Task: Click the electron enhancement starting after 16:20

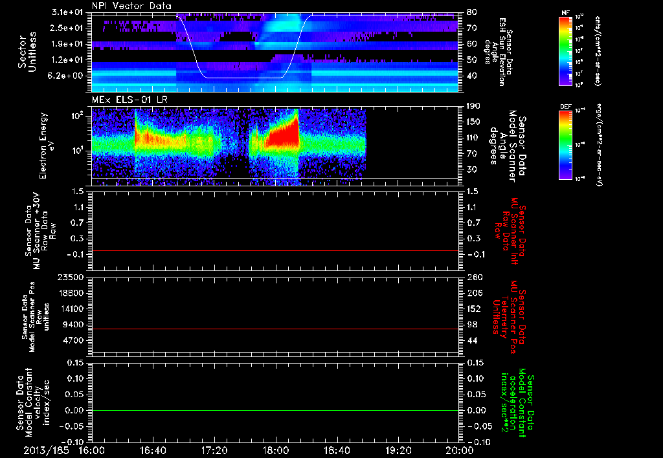Action: point(161,137)
